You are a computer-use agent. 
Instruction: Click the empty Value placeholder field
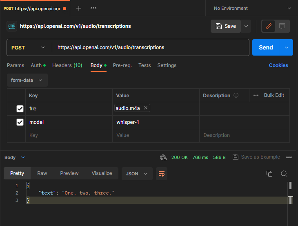click(x=156, y=135)
